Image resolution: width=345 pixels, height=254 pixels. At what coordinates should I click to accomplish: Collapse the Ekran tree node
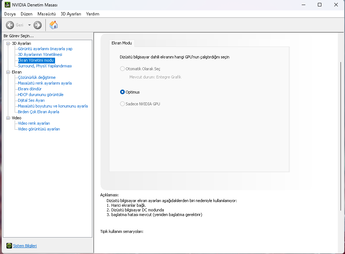tap(8, 72)
